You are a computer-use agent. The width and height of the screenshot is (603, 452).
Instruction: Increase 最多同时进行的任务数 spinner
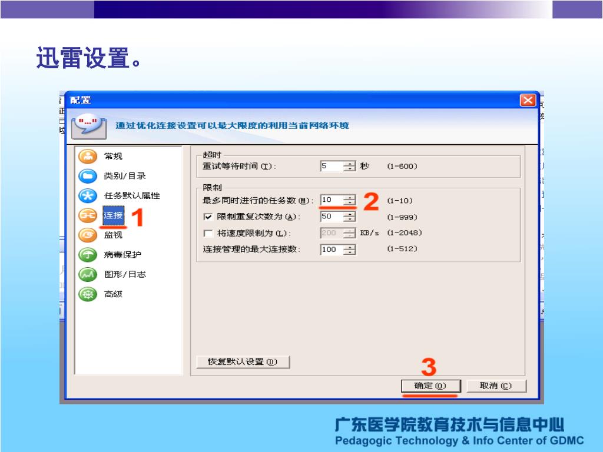349,197
